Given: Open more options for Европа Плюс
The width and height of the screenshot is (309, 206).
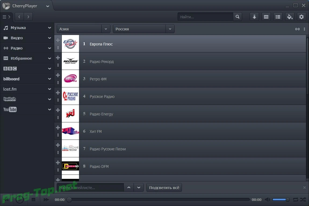Looking at the screenshot, I should click(x=58, y=48).
